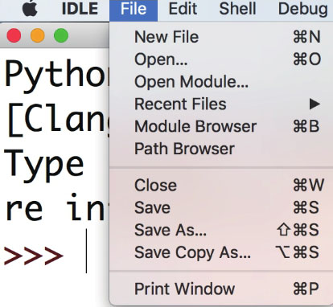Choose New File from File menu

[221, 37]
